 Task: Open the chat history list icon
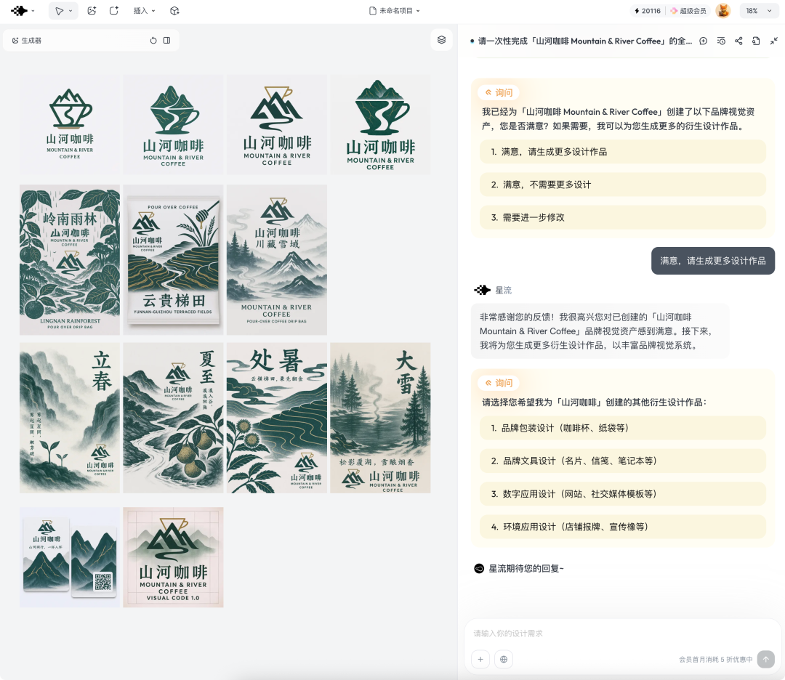[721, 41]
